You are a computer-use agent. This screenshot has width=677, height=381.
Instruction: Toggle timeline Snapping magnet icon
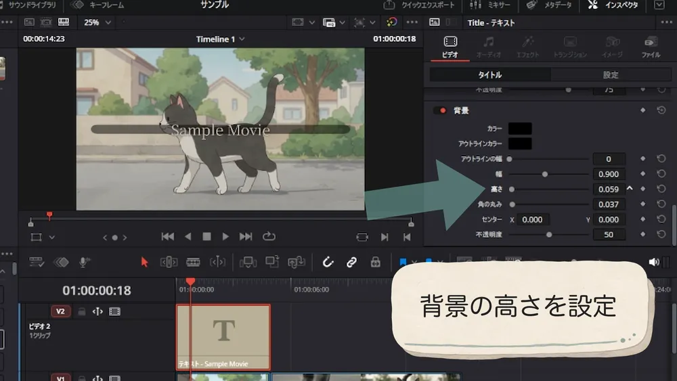(x=328, y=262)
